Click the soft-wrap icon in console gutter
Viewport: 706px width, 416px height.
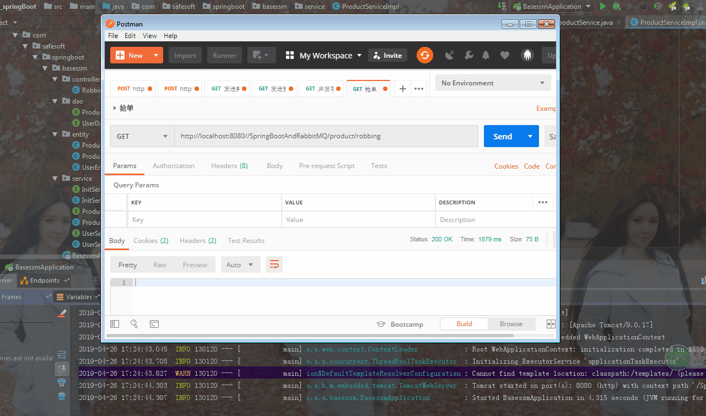[x=62, y=354]
